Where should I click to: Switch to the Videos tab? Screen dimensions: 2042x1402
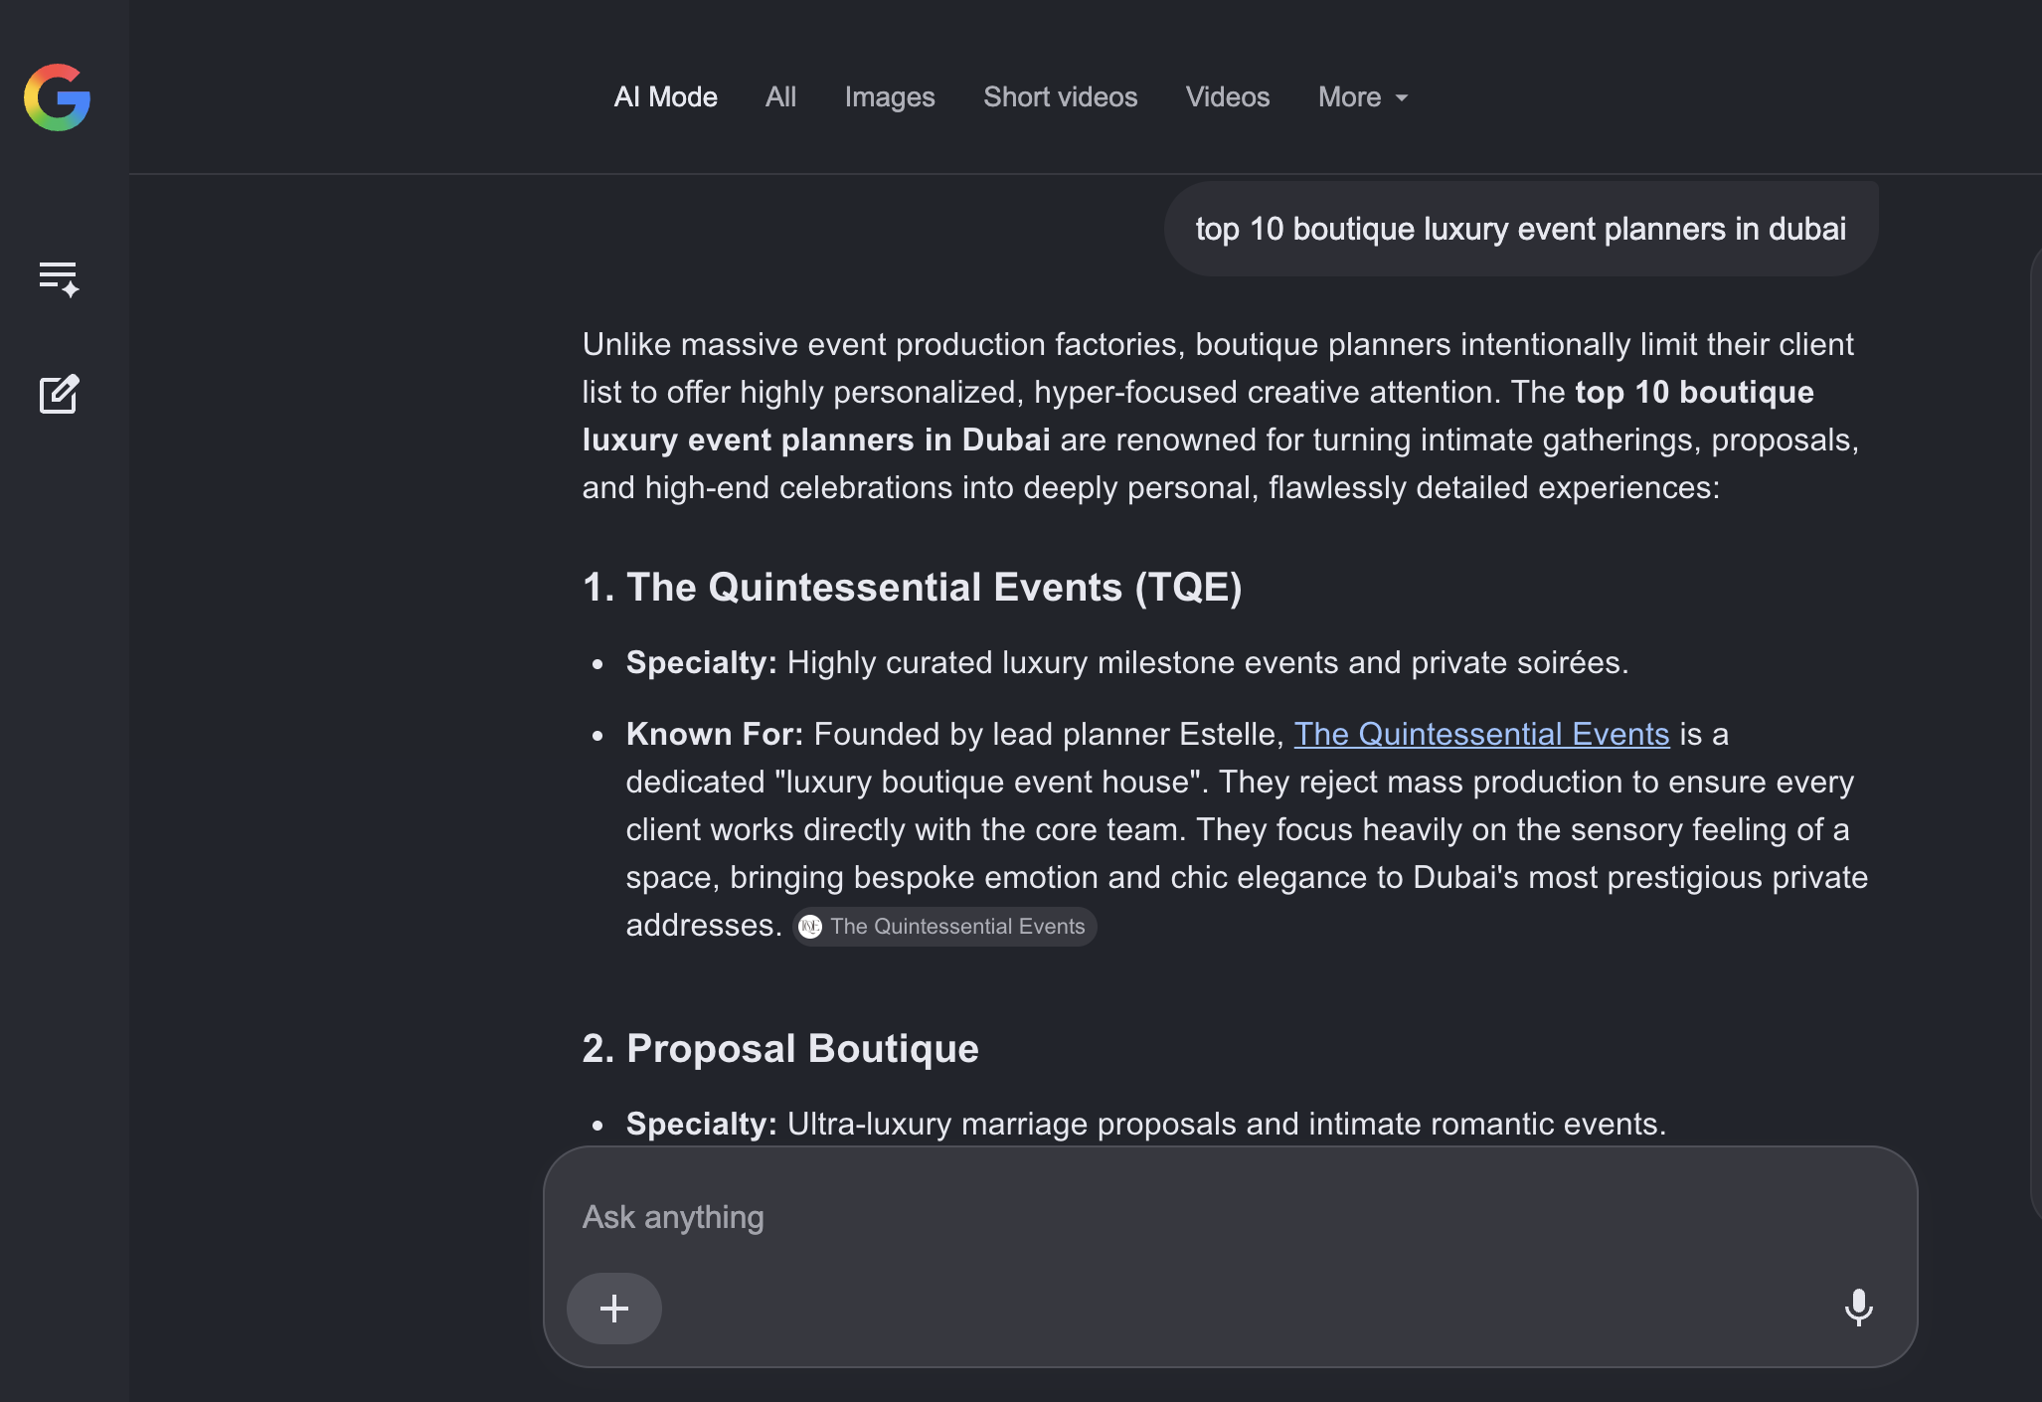1228,97
